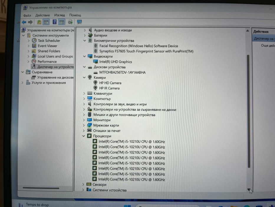Open the Помощ menu
Image resolution: width=275 pixels, height=207 pixels.
[75, 15]
